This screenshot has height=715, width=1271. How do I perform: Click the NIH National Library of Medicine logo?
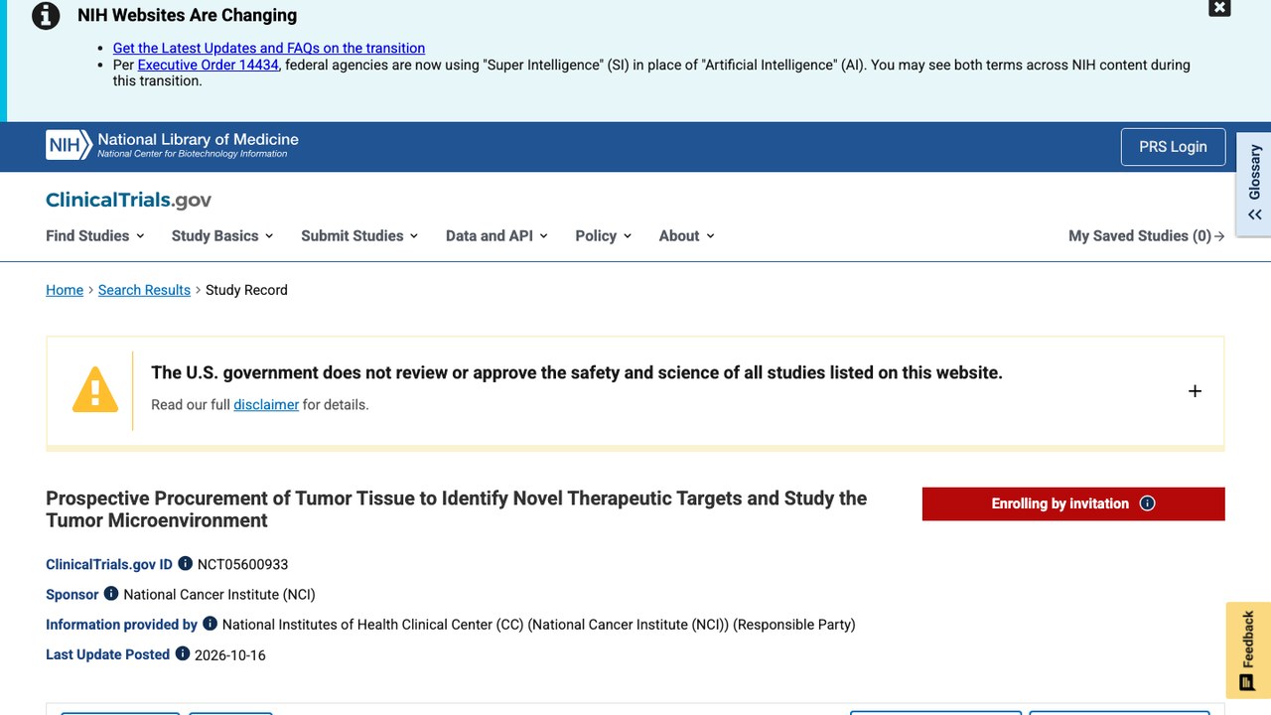(173, 146)
